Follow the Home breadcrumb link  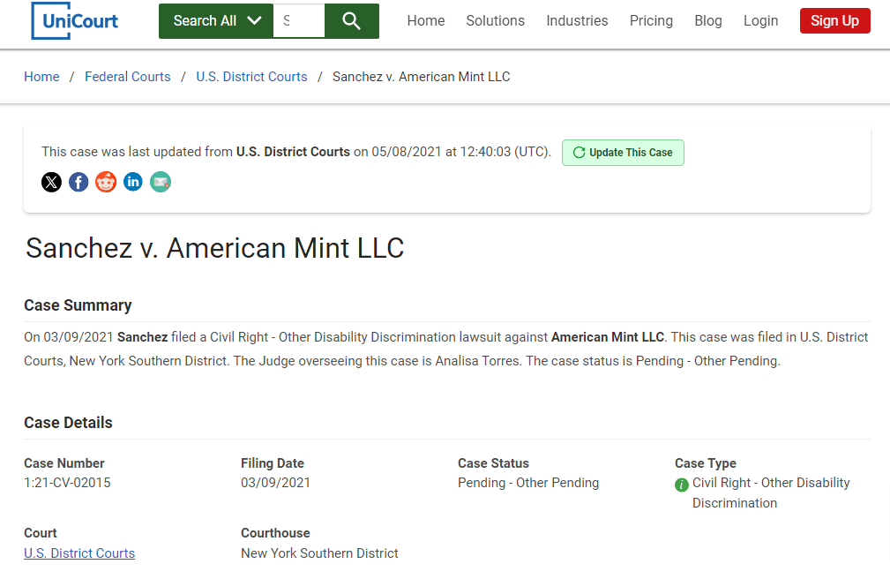(x=41, y=77)
